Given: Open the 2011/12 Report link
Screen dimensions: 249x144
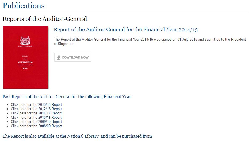Looking at the screenshot, I should (x=36, y=113).
